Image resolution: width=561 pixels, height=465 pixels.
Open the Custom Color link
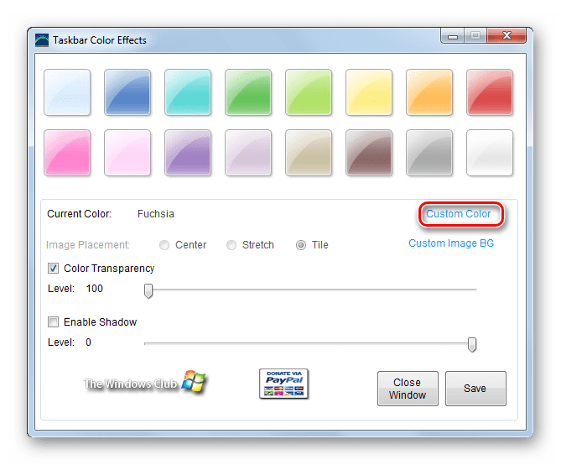tap(459, 214)
